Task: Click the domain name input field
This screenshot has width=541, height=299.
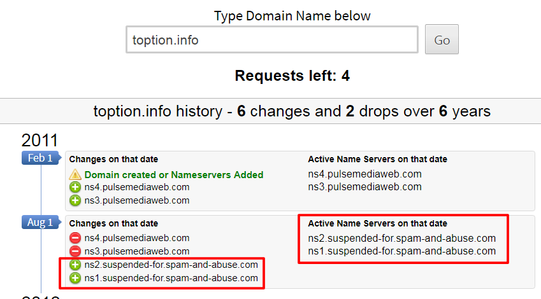Action: (x=272, y=40)
